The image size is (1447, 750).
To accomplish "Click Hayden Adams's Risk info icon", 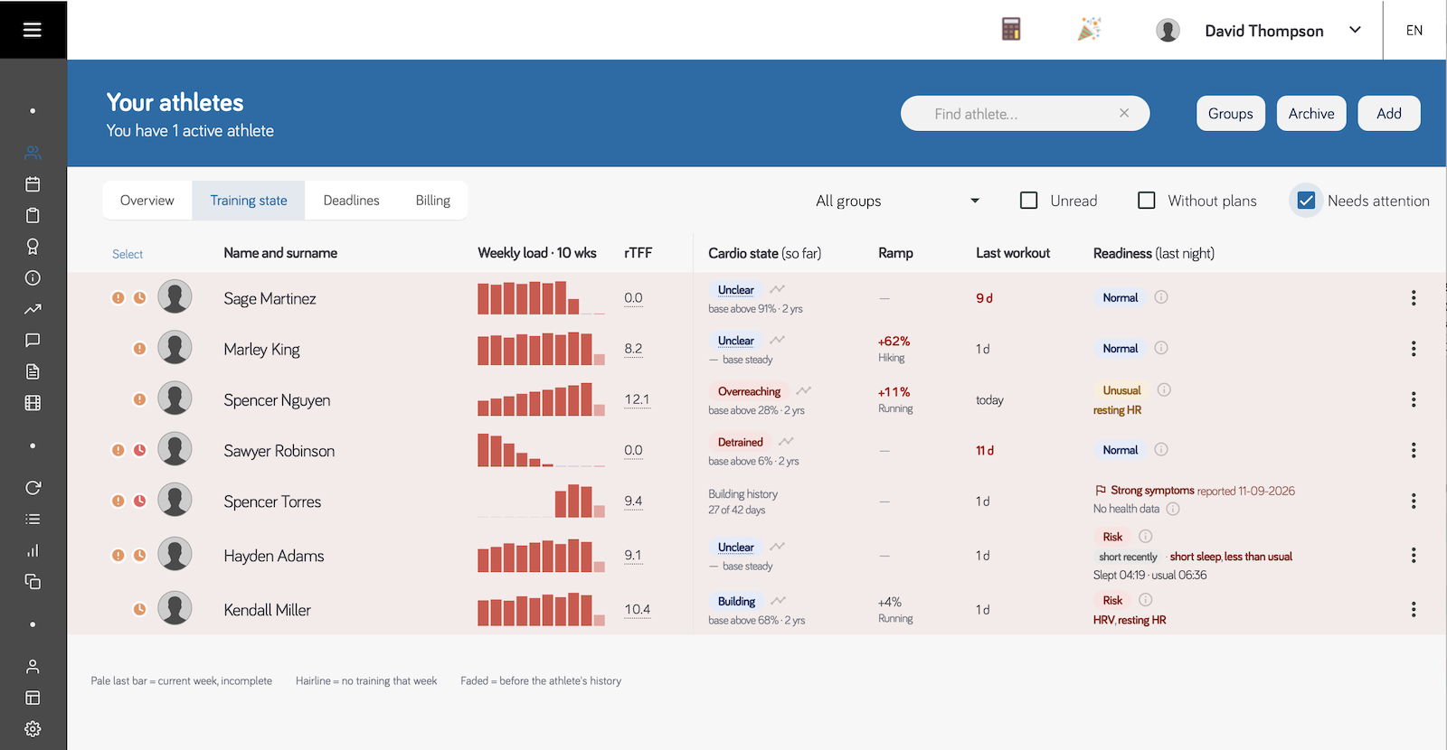I will click(x=1146, y=536).
